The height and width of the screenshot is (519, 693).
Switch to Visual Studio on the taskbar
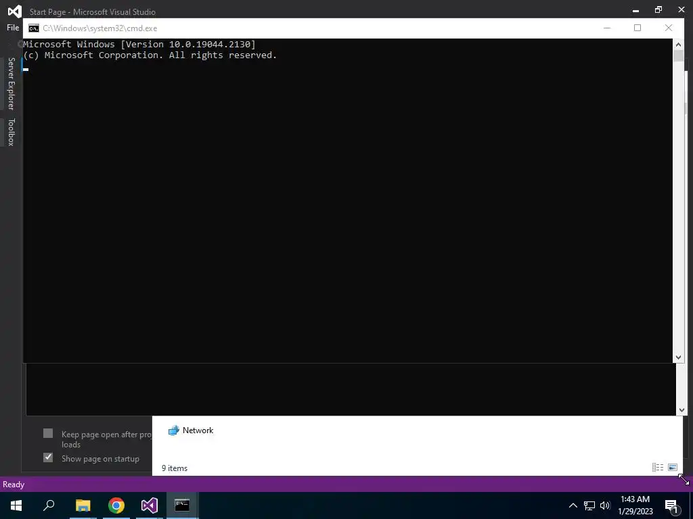coord(150,505)
